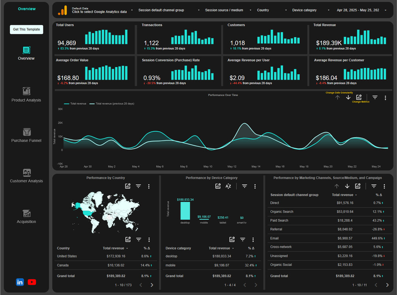Screen dimensions: 397x295
Task: Change metrics on the country map chart
Action: click(128, 186)
